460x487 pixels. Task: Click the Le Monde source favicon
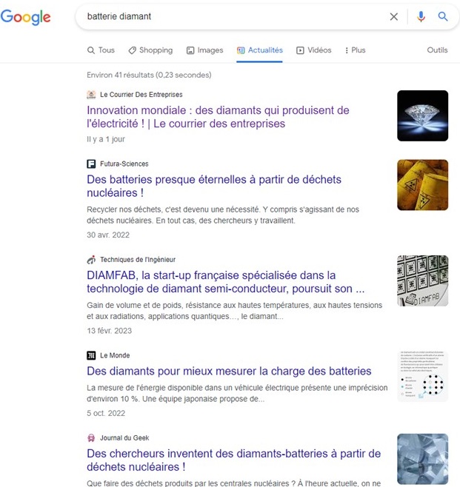click(x=91, y=355)
